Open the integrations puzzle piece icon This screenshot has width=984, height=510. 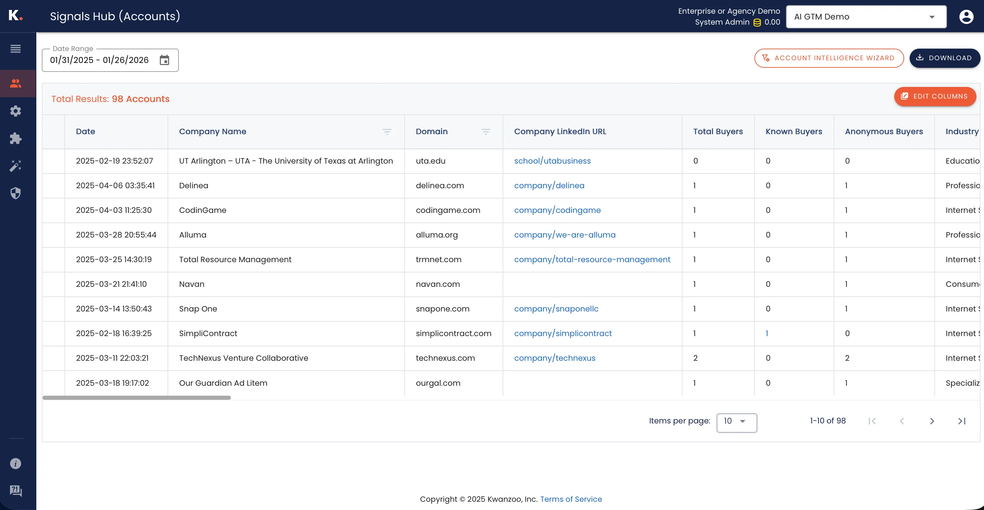point(15,138)
